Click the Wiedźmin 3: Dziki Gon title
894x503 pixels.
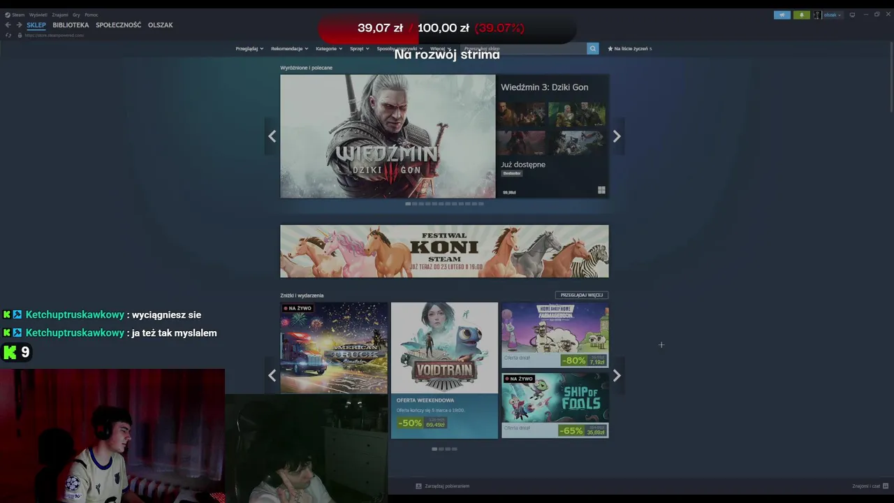[544, 87]
